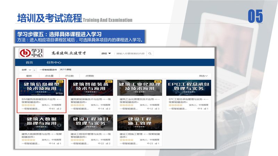This screenshot has width=278, height=156.
Task: Open 建设工程项目管理与实务 course thumbnail
Action: (91, 123)
